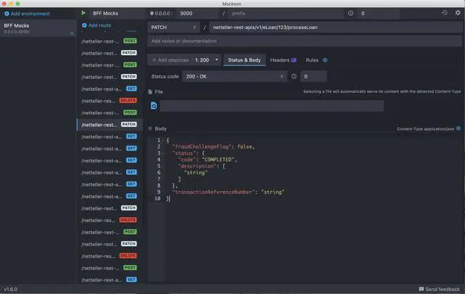Image resolution: width=465 pixels, height=294 pixels.
Task: Click the "description" key in the body editor
Action: (197, 166)
